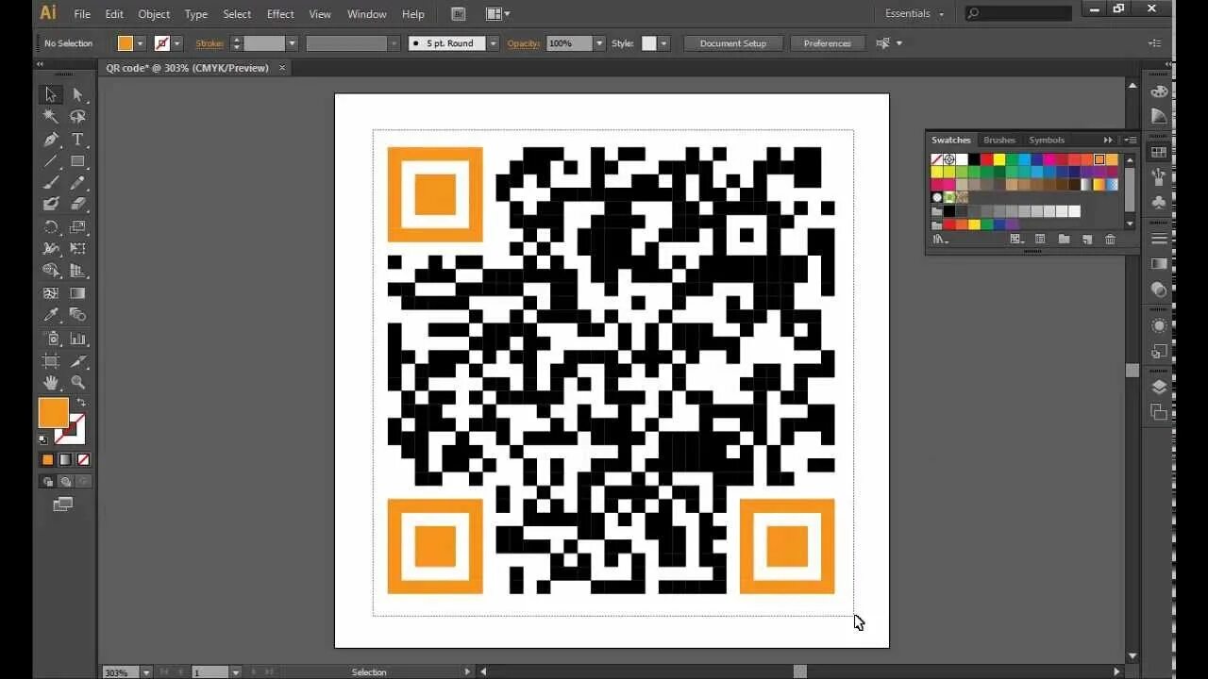Open the Object menu
The height and width of the screenshot is (679, 1208).
click(x=154, y=14)
